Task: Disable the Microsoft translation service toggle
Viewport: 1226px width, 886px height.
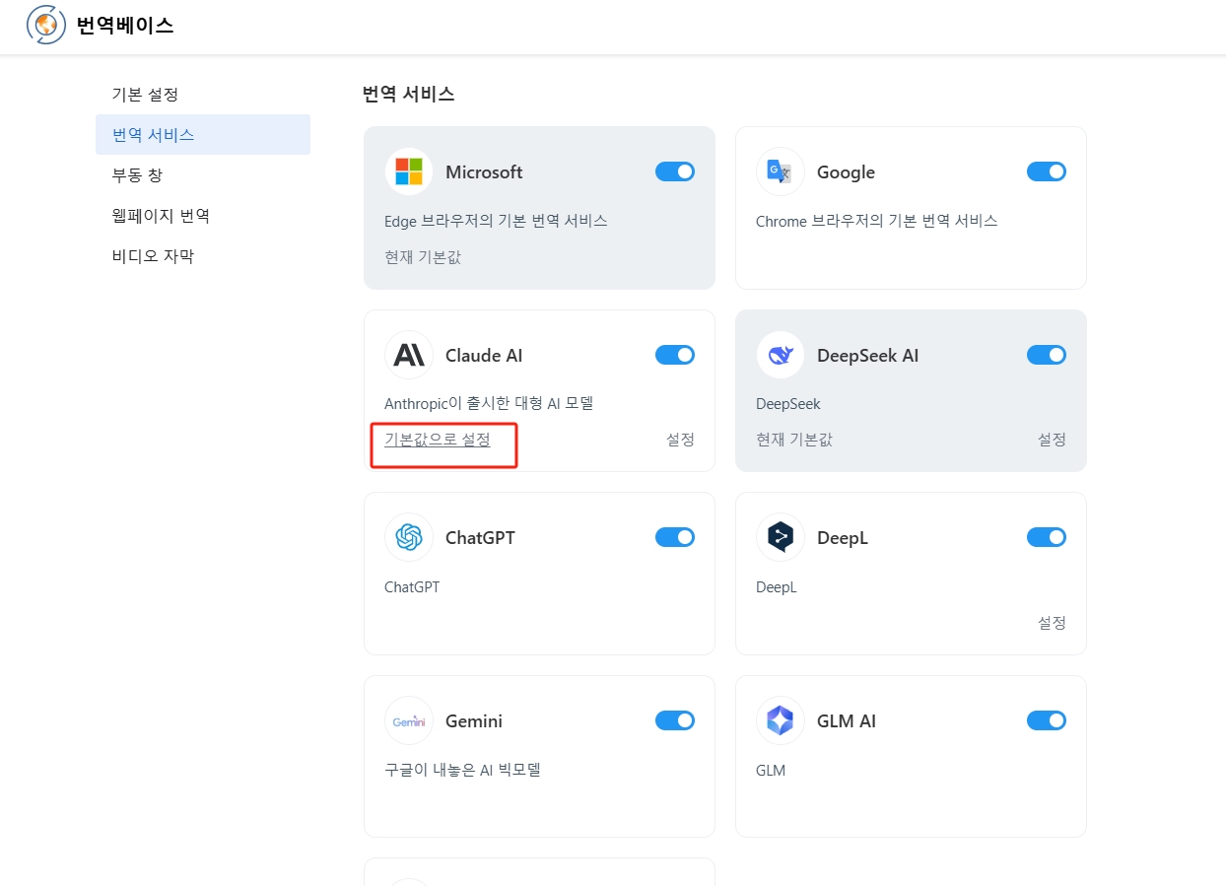Action: pos(675,171)
